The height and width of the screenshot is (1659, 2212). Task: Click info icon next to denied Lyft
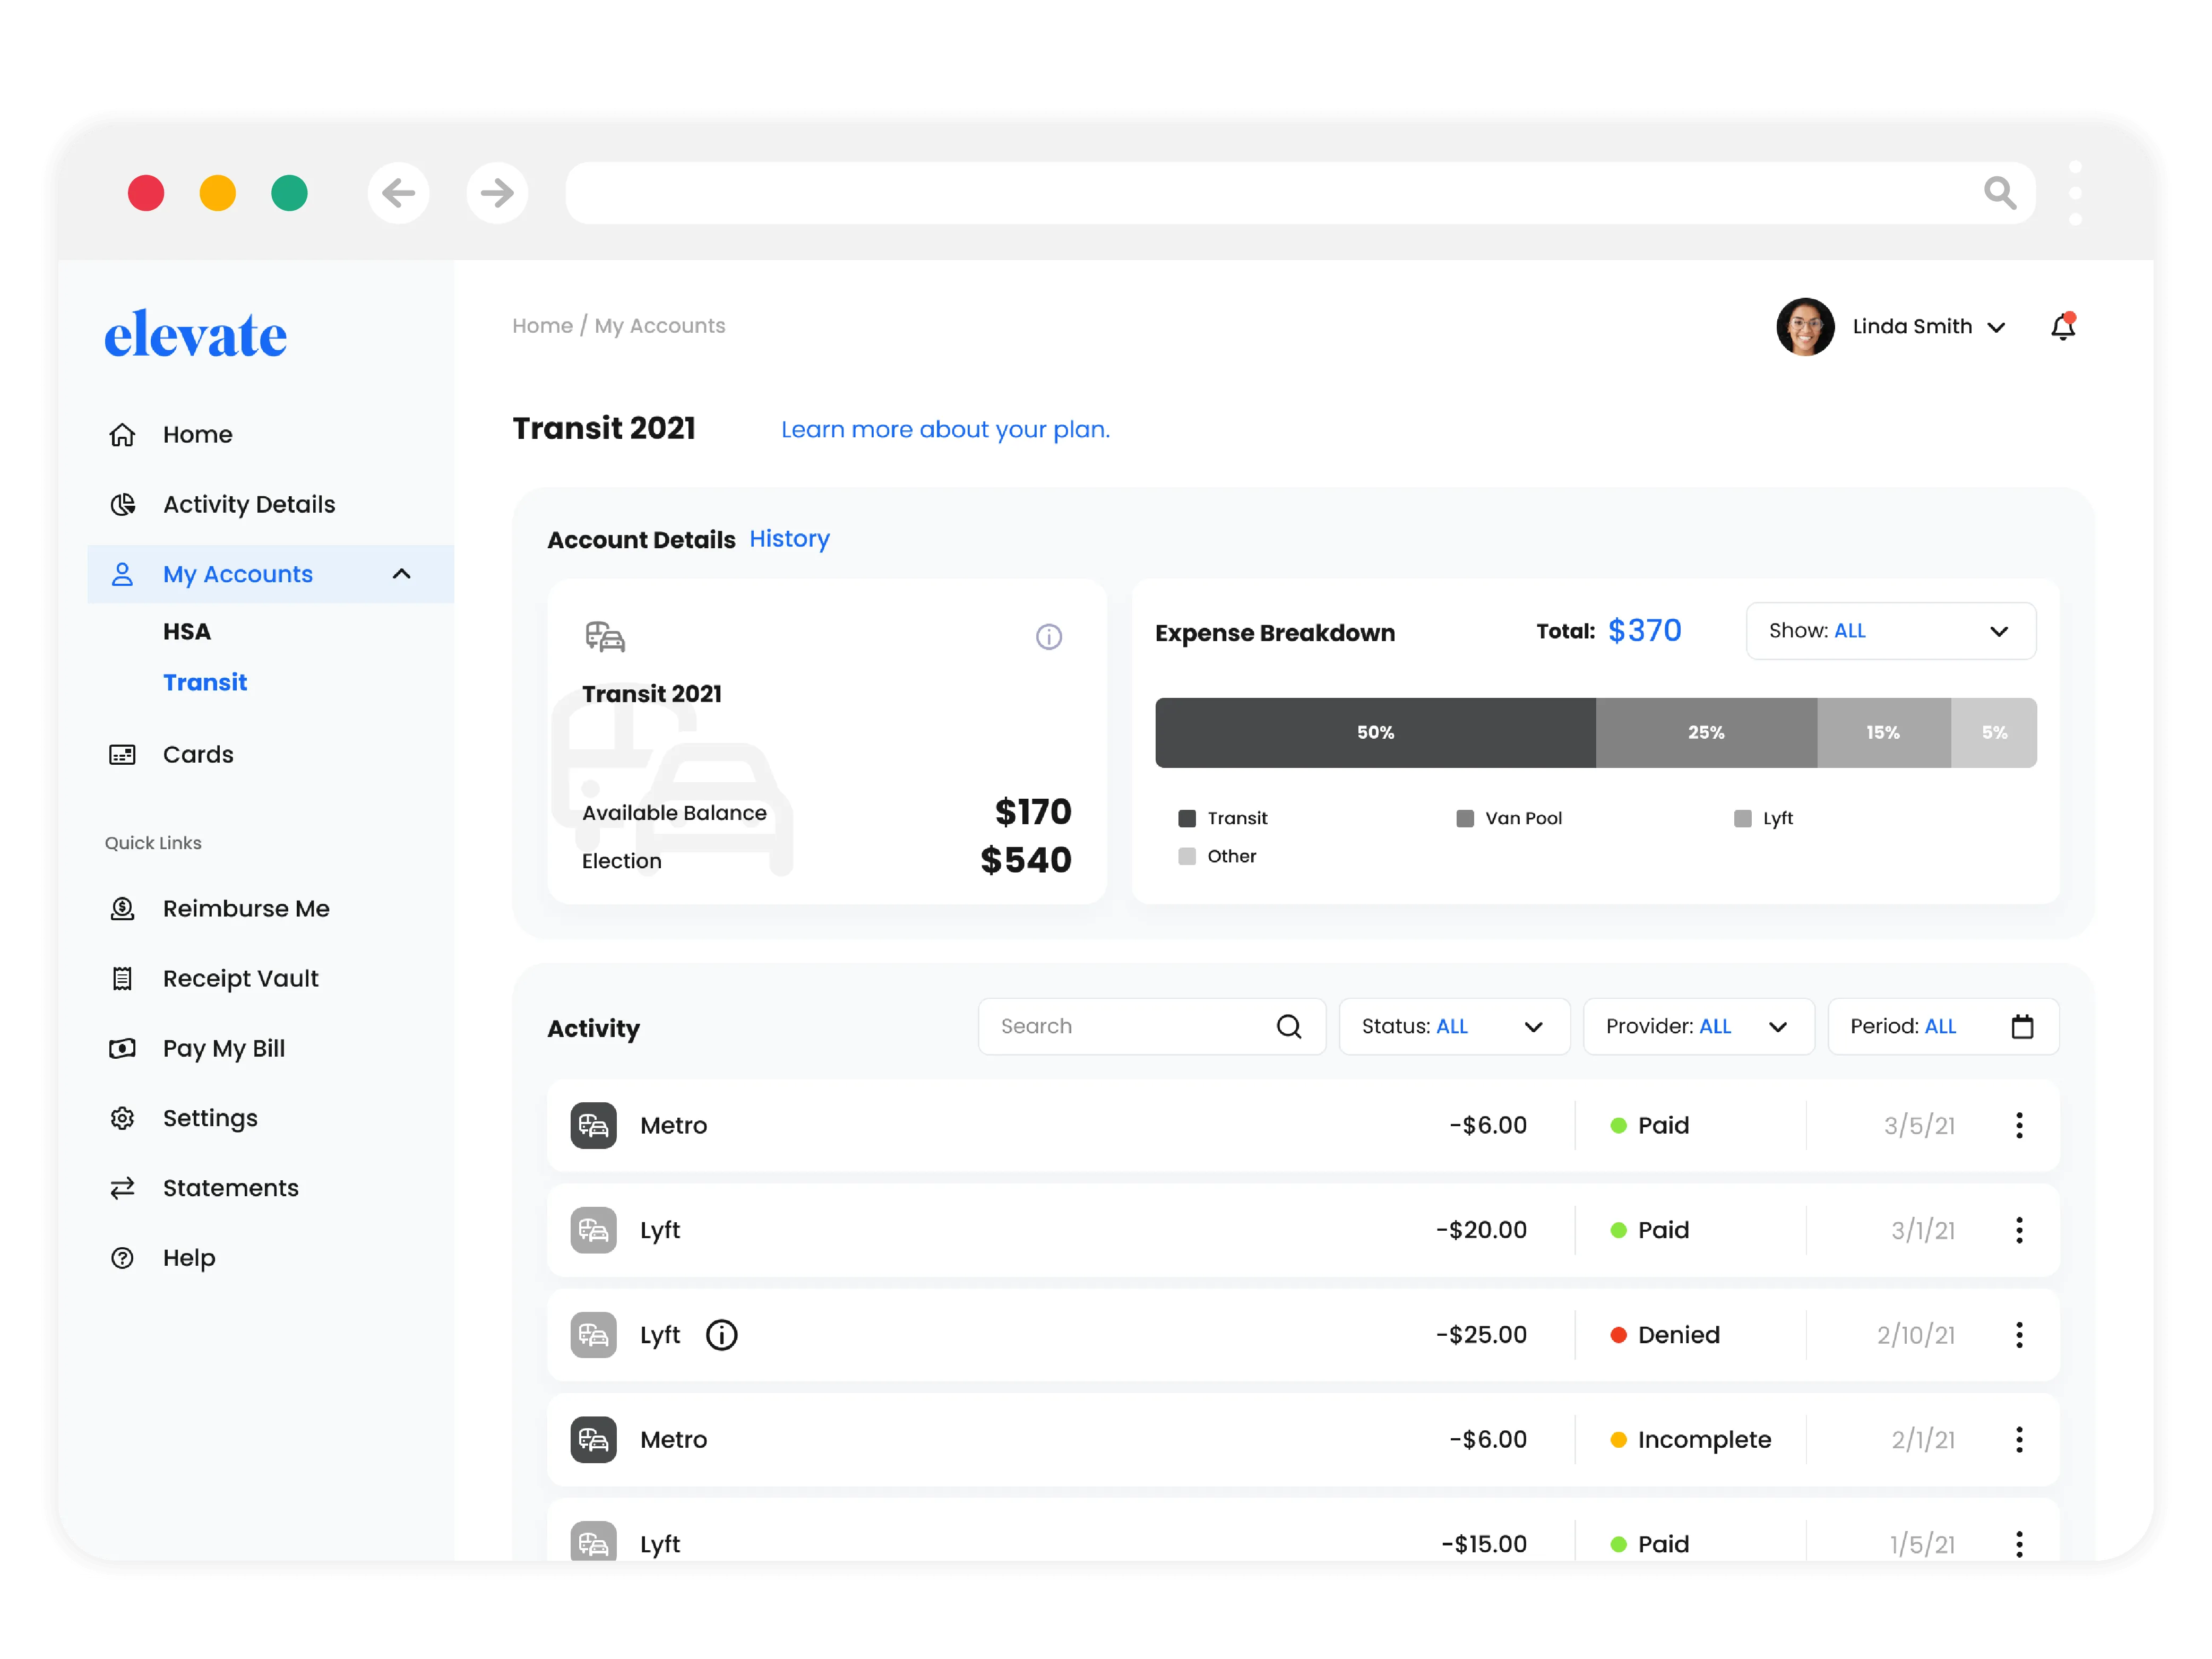coord(721,1335)
